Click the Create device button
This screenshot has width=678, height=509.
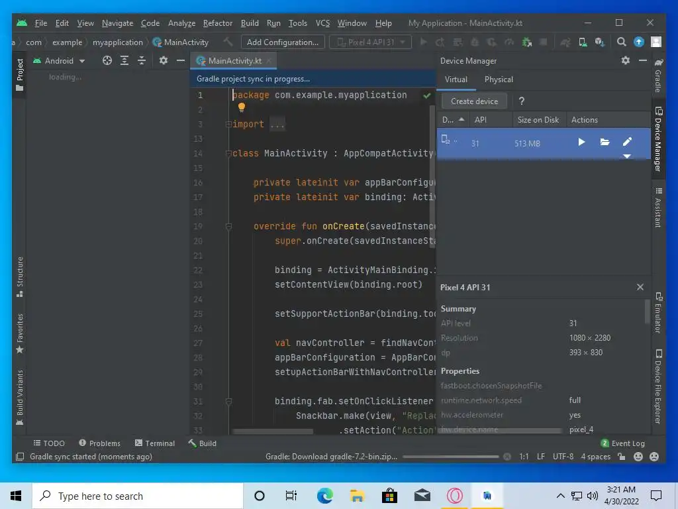coord(474,101)
